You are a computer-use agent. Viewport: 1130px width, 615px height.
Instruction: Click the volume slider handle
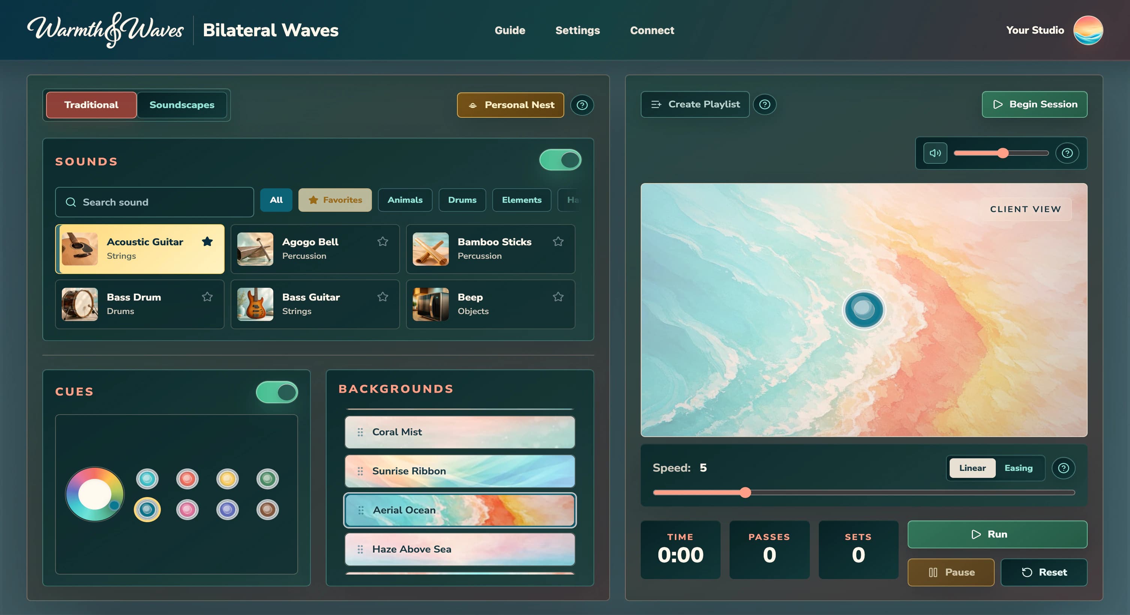pyautogui.click(x=1003, y=153)
